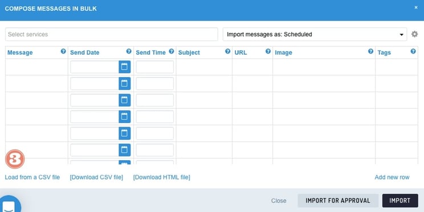Open the calendar picker in the fourth row
This screenshot has height=212, width=424.
pyautogui.click(x=124, y=117)
